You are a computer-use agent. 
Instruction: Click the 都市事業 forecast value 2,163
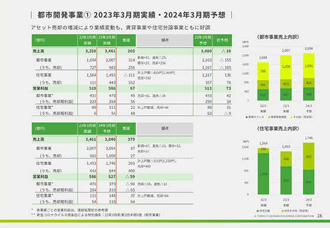207,60
